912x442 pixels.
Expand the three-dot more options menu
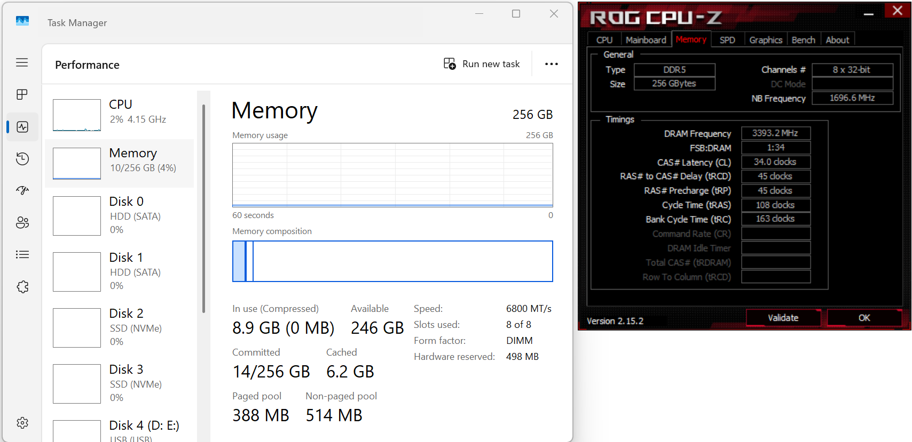[x=551, y=64]
